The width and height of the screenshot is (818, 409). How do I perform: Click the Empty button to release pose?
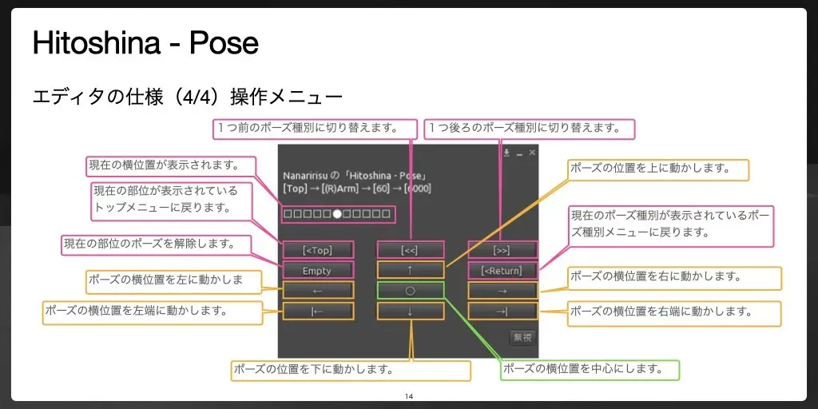(318, 270)
